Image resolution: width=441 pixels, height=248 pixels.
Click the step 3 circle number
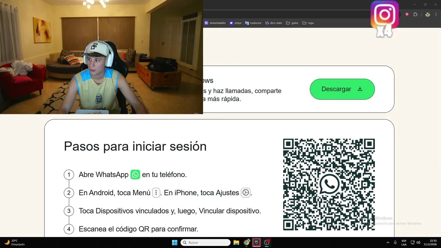coord(69,211)
